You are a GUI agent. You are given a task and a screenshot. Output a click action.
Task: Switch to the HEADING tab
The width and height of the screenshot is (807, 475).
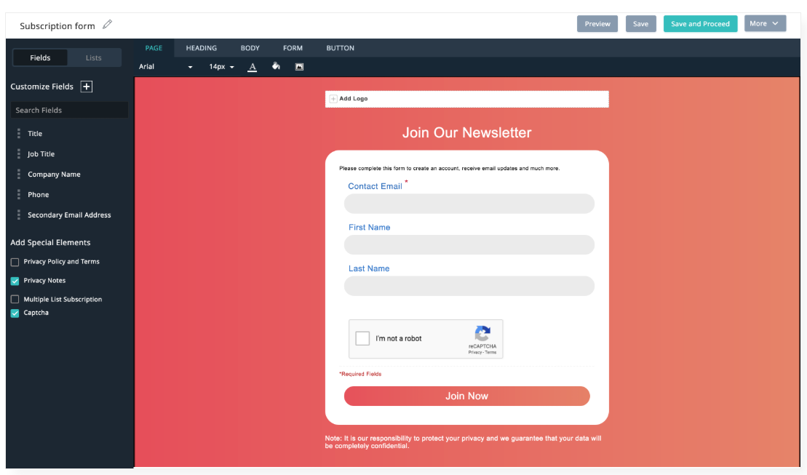[x=202, y=49]
